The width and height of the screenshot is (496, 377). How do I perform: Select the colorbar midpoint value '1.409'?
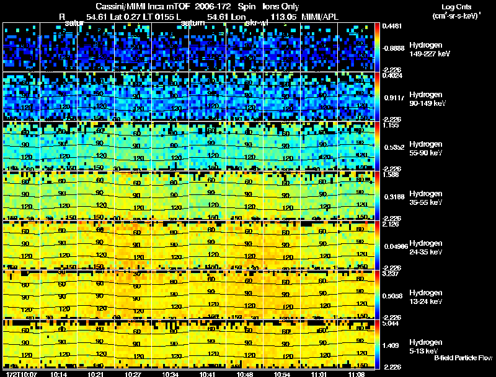pyautogui.click(x=391, y=345)
